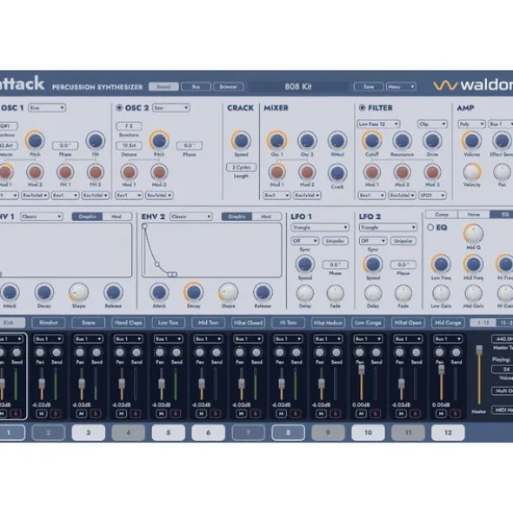Click the AMP Volume knob

(x=471, y=140)
